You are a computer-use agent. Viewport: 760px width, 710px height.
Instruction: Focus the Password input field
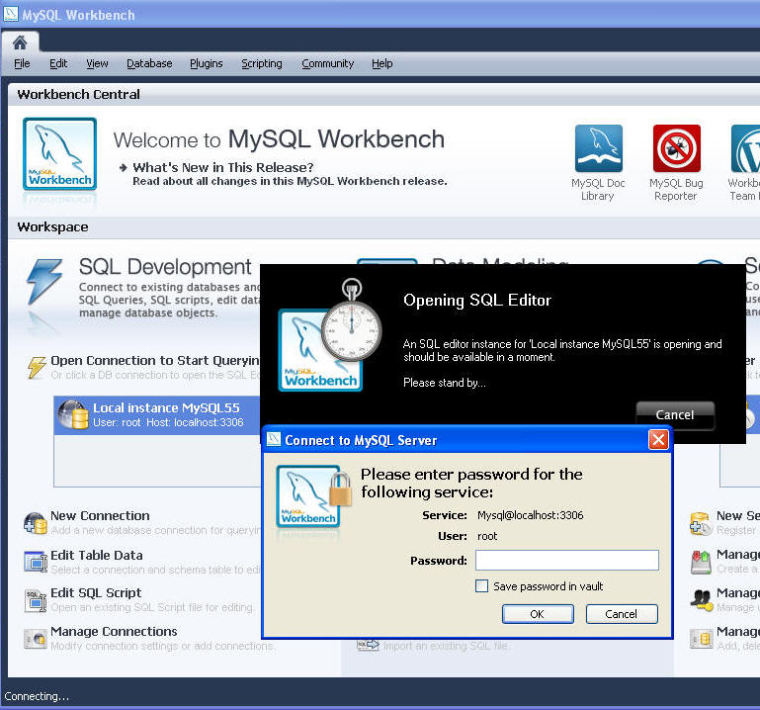point(566,560)
